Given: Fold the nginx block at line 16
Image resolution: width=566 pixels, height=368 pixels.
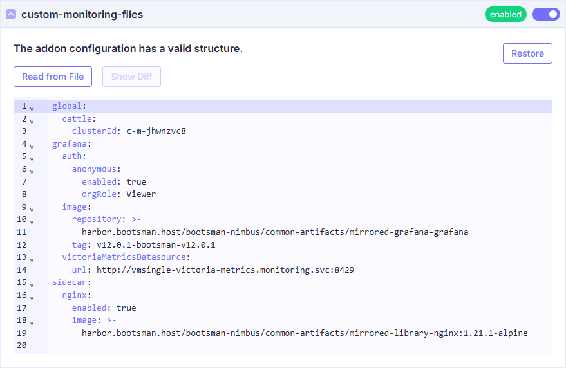Looking at the screenshot, I should 32,297.
